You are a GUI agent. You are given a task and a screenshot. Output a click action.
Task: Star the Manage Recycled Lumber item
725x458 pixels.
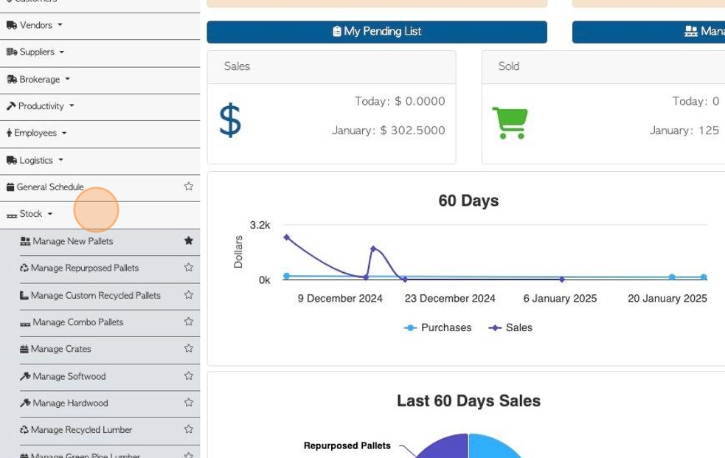pos(189,429)
